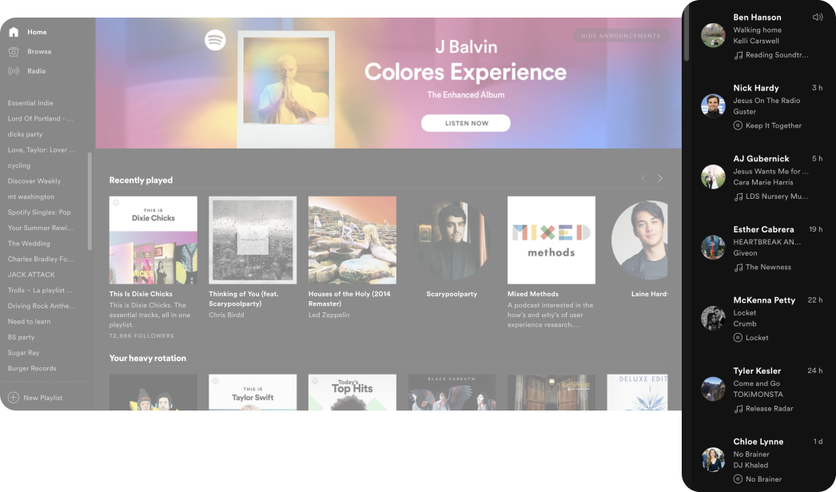The height and width of the screenshot is (492, 836).
Task: Go to next Recently played items with right arrow
Action: coord(660,178)
